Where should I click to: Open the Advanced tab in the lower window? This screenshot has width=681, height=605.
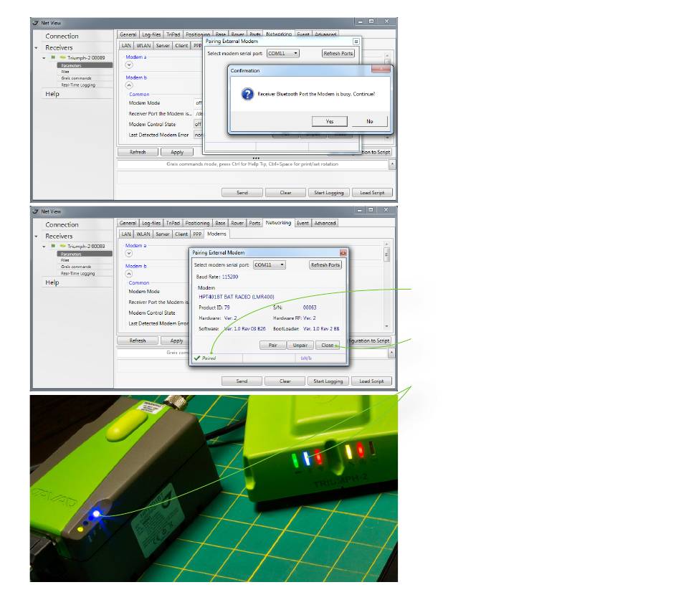point(325,223)
